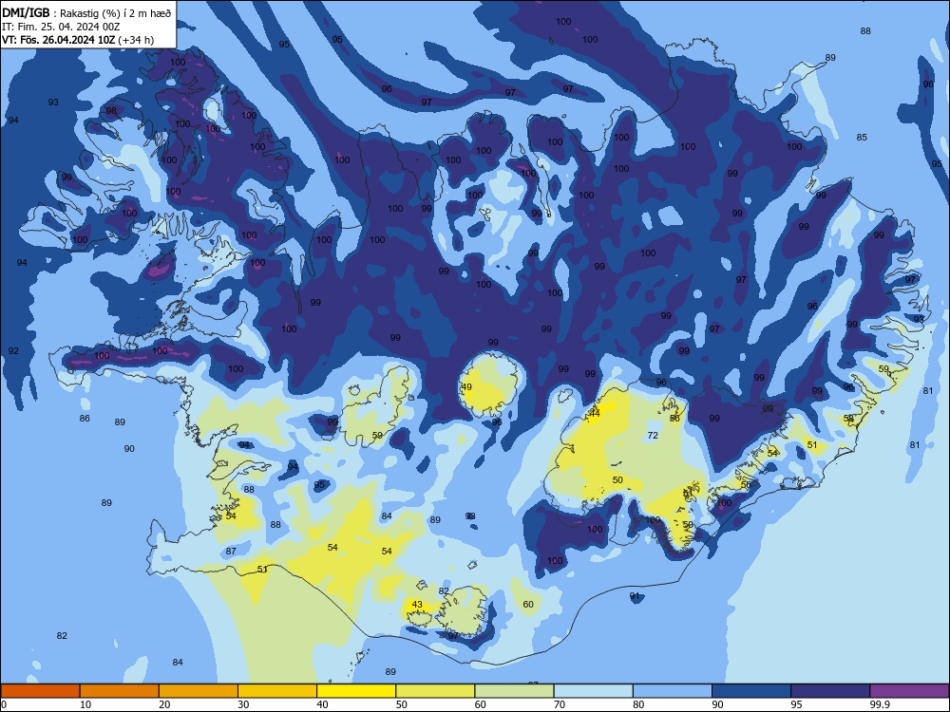Click the '99.9' label under the legend bar

coord(879,704)
